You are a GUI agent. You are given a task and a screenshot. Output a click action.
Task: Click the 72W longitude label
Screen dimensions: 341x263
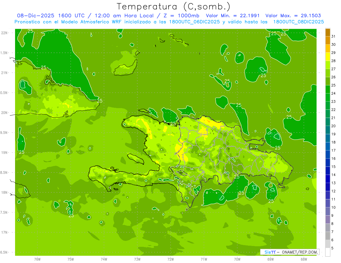click(x=170, y=259)
